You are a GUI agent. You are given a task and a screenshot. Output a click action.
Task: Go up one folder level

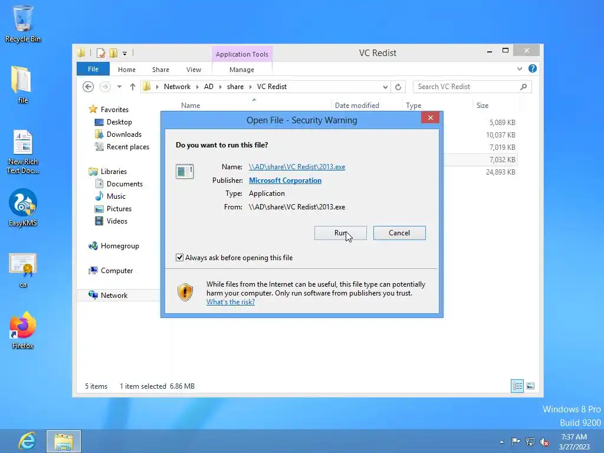coord(133,87)
